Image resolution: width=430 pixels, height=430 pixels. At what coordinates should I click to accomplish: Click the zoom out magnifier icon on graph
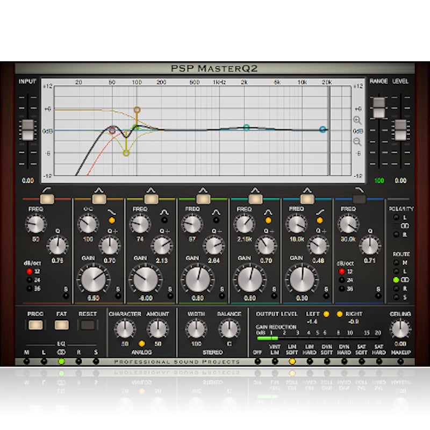click(x=357, y=142)
